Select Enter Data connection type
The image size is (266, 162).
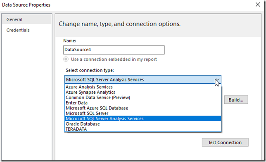[143, 103]
